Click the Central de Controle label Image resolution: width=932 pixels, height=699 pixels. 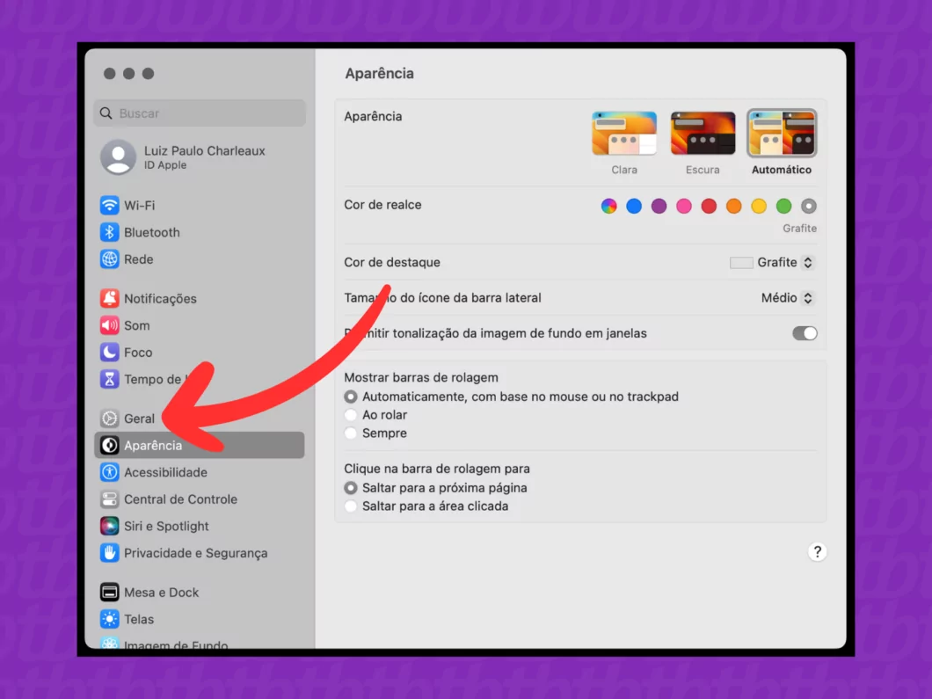point(181,499)
